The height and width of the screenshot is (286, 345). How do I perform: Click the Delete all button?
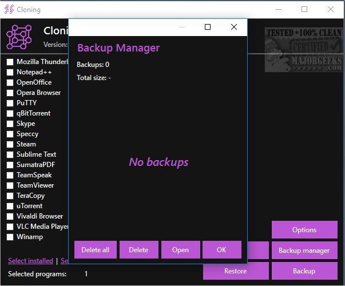pyautogui.click(x=96, y=250)
